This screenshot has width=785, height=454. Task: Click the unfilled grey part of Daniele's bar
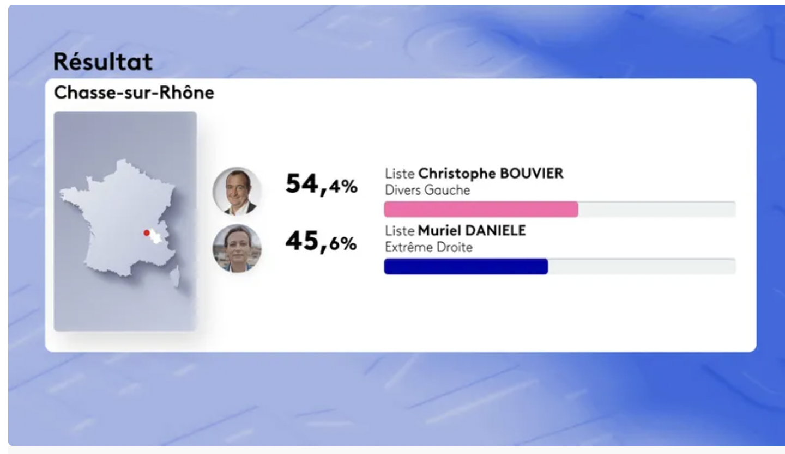tap(641, 267)
